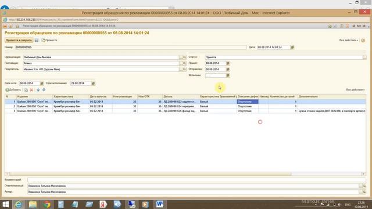Click the red delete row icon
Screen dimensions: 372x209
pos(31,90)
